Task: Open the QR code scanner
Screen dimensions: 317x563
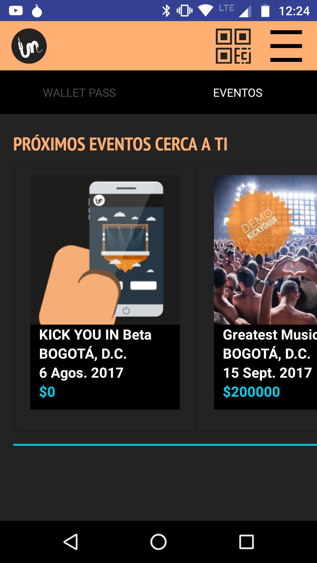Action: click(x=233, y=46)
